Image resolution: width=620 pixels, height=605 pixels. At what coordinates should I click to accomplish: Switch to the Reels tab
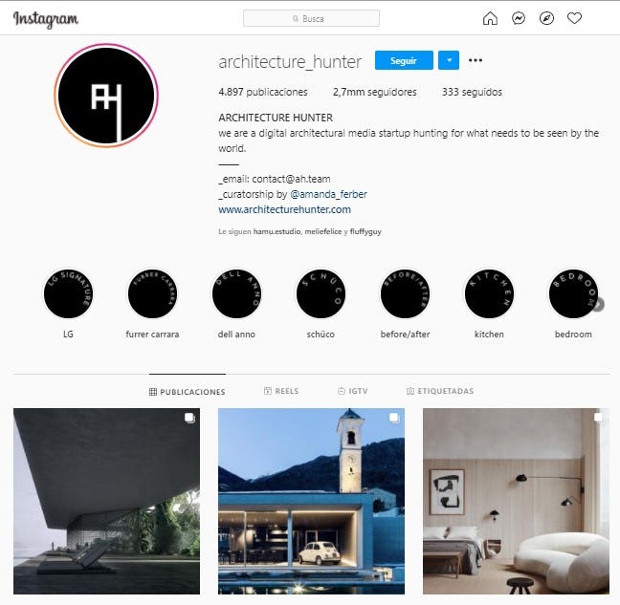281,391
